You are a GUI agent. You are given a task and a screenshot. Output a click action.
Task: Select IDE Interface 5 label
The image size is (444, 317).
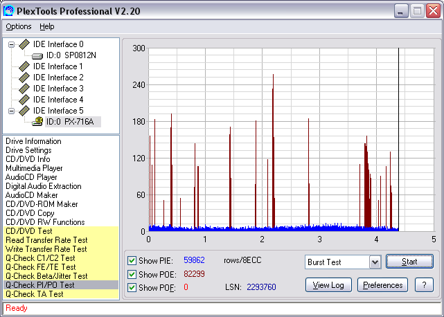(58, 110)
